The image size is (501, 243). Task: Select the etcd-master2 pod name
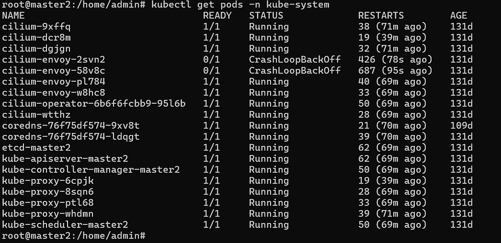(36, 148)
